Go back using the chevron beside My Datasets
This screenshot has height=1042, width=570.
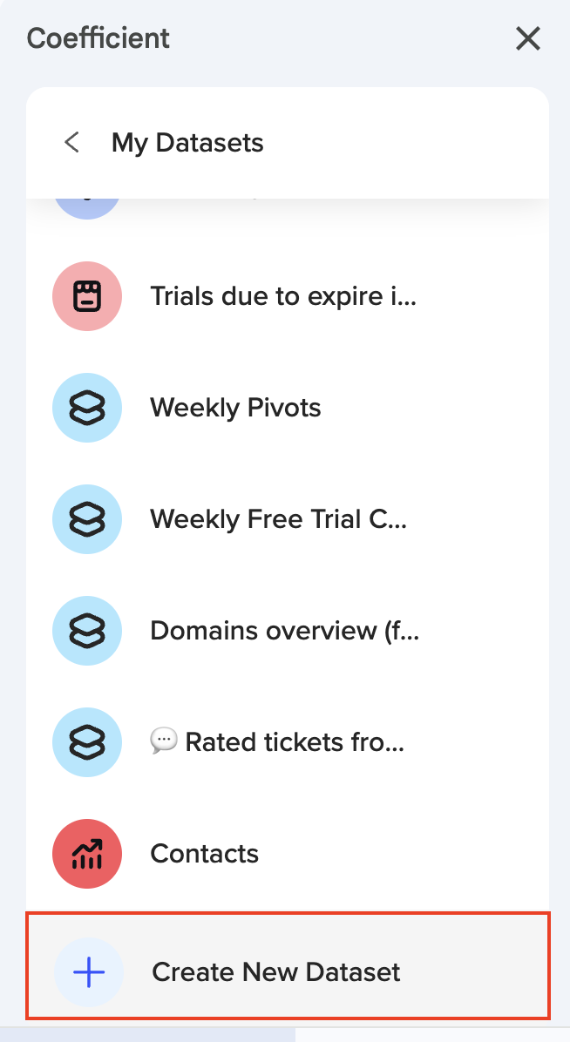(x=72, y=142)
